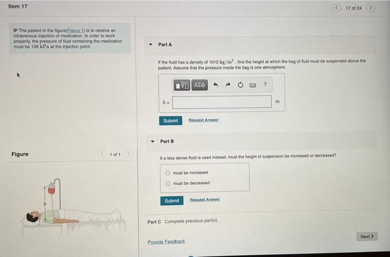Select 'must be increased' option
Screen dimensions: 390x257
coord(168,173)
